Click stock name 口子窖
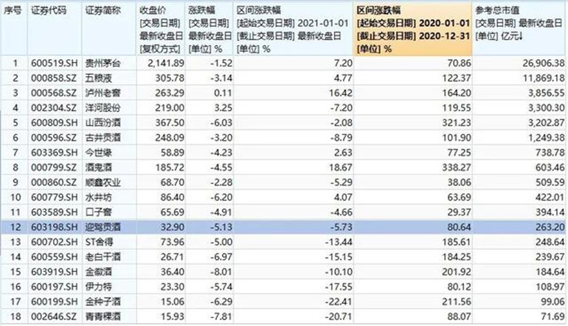The height and width of the screenshot is (326, 568). pyautogui.click(x=99, y=212)
